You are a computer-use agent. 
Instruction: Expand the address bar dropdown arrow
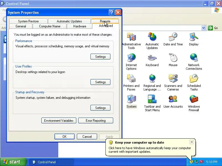click(x=203, y=28)
